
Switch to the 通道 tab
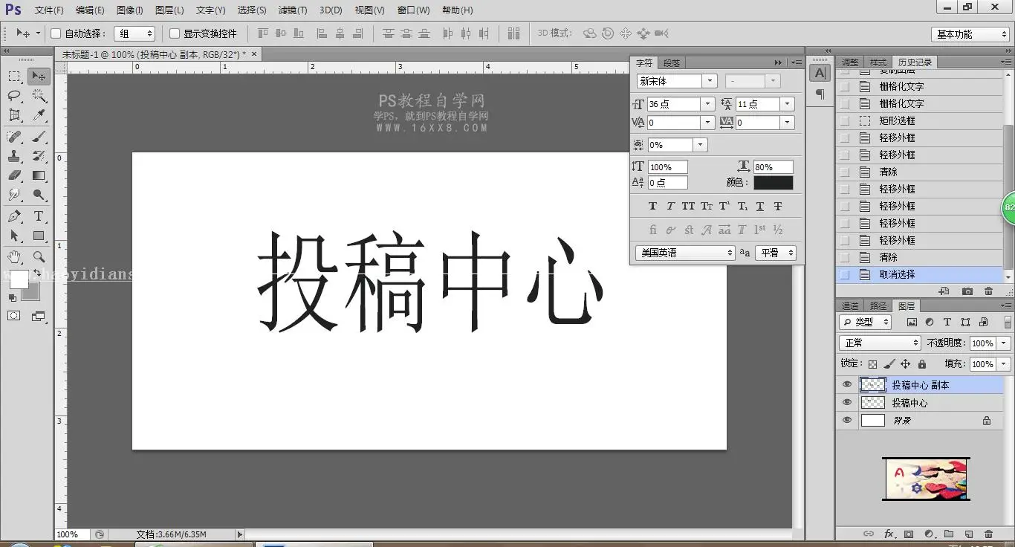point(850,306)
